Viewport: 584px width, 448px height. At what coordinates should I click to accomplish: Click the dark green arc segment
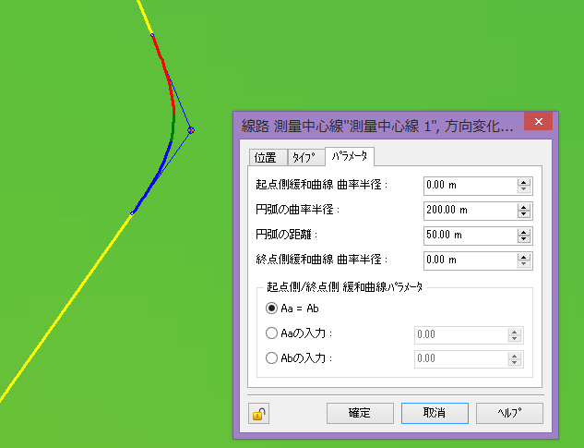tap(173, 127)
